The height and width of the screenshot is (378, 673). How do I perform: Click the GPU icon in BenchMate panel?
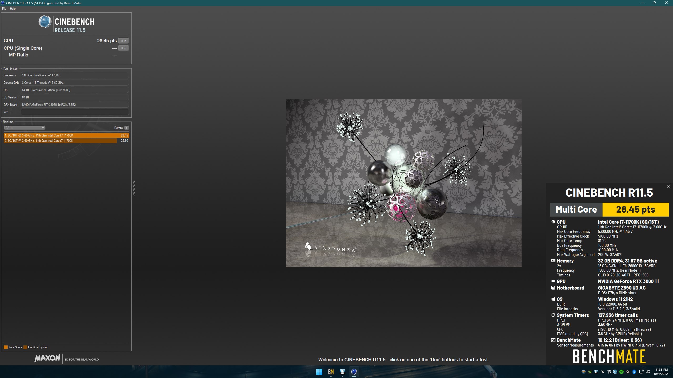coord(553,281)
